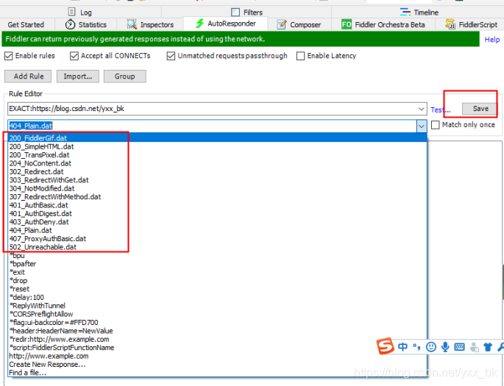Select 200_TransPixel.dat response option

[x=218, y=155]
